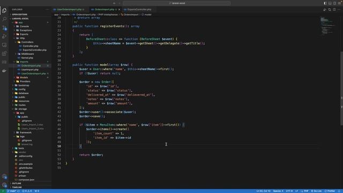Expand the database folder

[24, 93]
